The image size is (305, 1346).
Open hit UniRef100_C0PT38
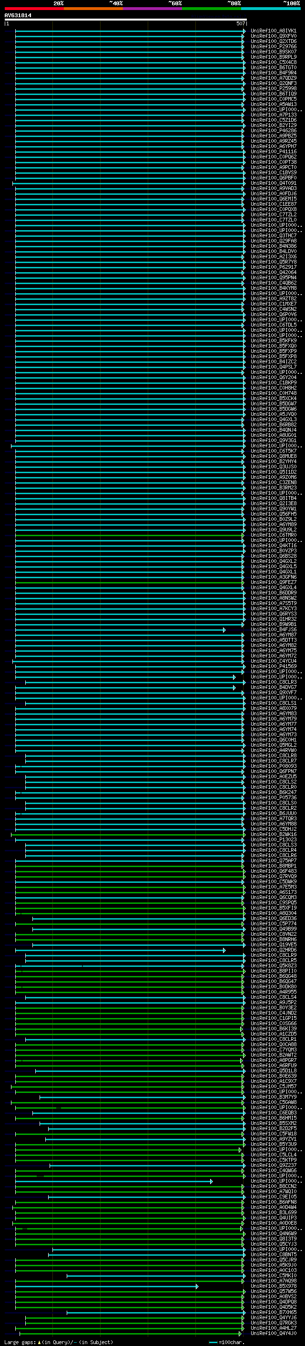coord(273,162)
